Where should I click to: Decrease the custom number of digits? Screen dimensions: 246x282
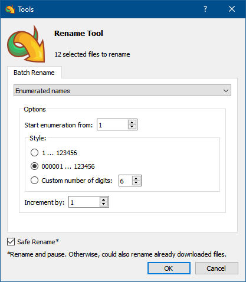[136, 183]
